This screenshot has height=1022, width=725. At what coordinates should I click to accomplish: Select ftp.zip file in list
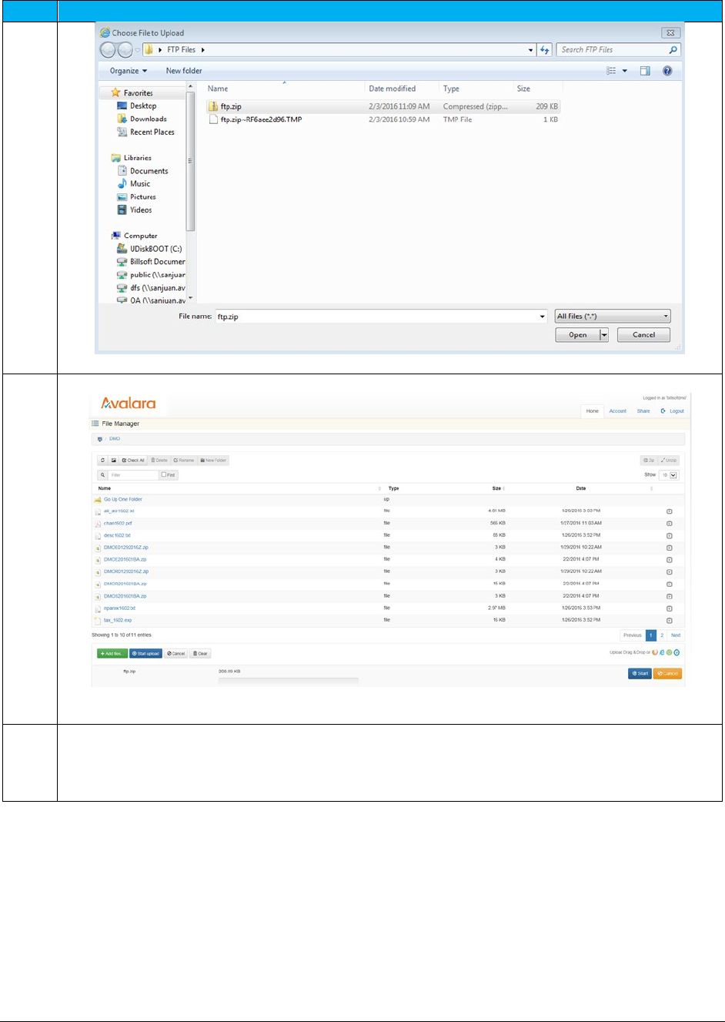coord(383,106)
